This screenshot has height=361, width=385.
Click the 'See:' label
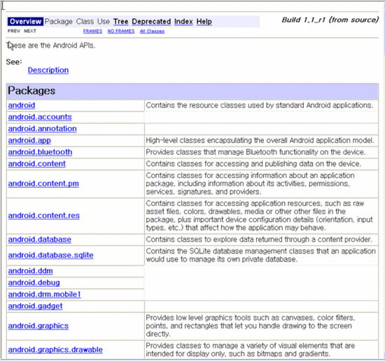(14, 62)
